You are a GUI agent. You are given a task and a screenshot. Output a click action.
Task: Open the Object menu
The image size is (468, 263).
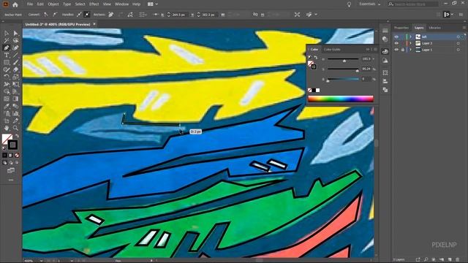coord(53,4)
